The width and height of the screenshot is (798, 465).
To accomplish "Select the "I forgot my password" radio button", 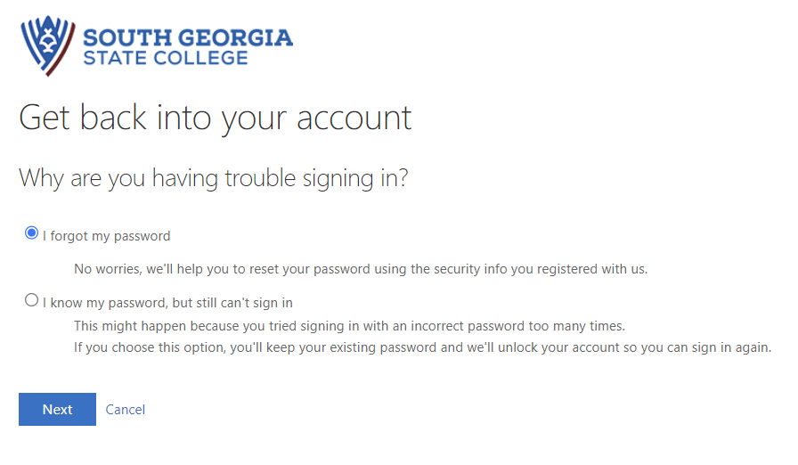I will point(32,233).
